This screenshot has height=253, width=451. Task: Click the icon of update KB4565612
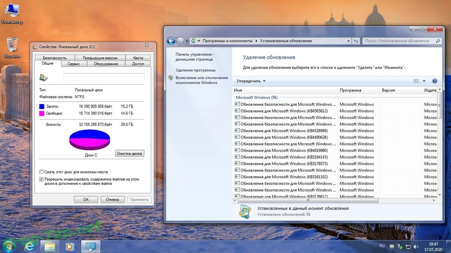tap(237, 111)
